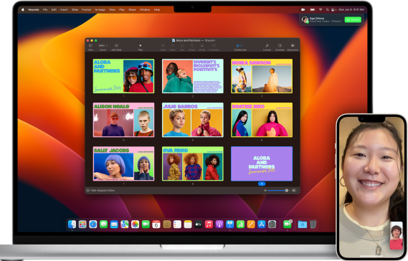Screen dimensions: 408x261
Task: Open the Arrange menu
Action: coord(100,9)
